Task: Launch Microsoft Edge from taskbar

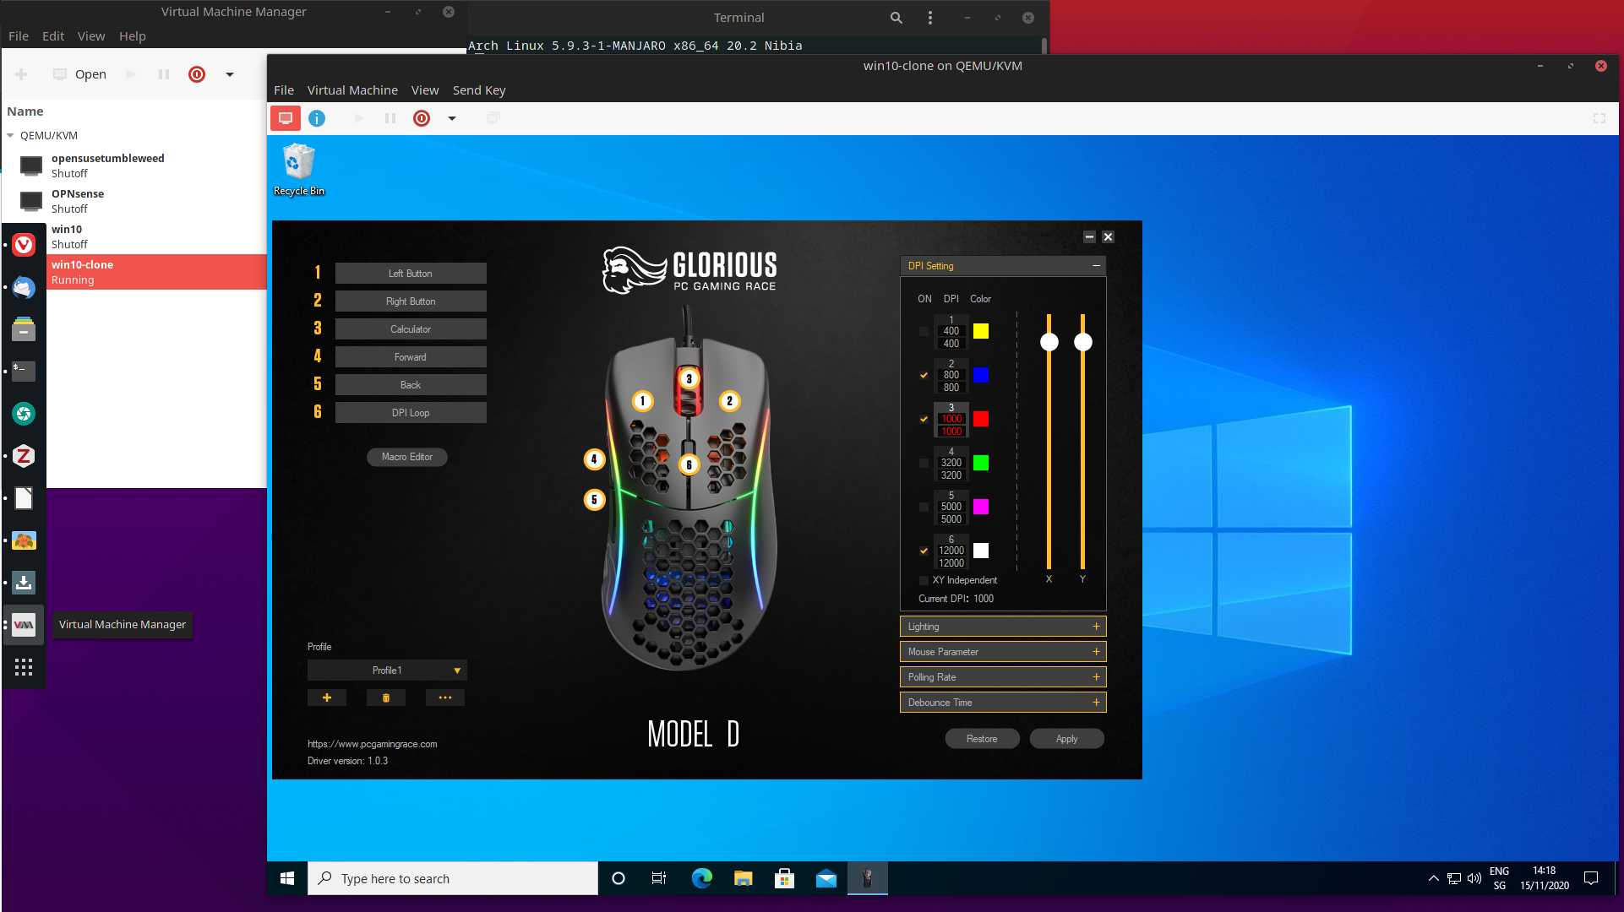Action: coord(701,878)
